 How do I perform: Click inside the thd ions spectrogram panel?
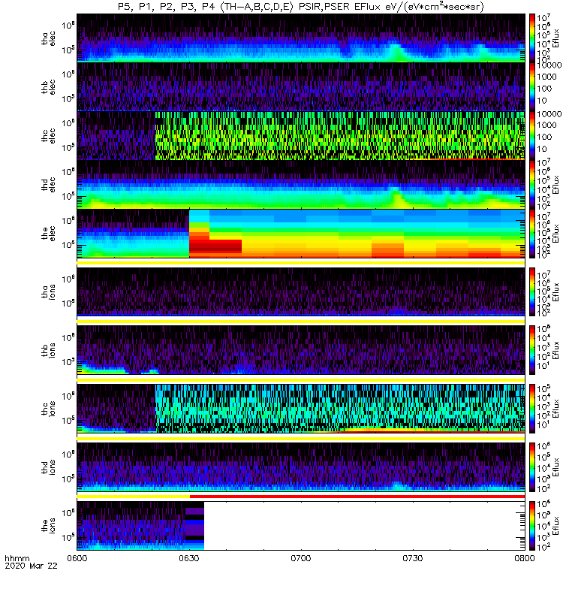[x=301, y=467]
